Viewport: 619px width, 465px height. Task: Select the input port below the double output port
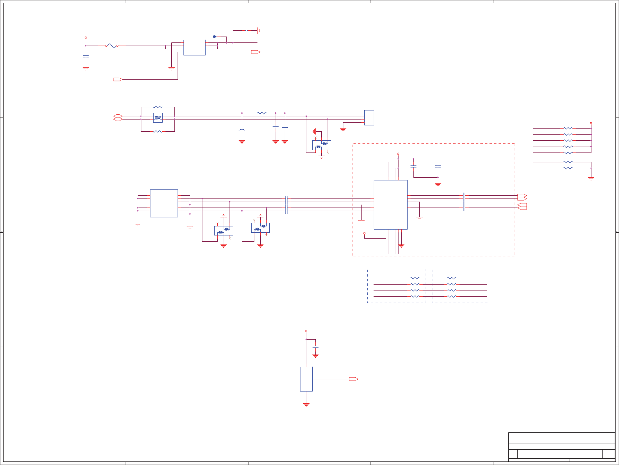point(522,206)
